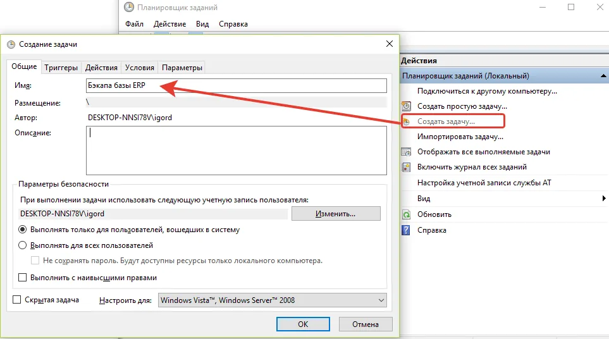Click the DESKTOP-NNSI78V\igord user account field
Screen dimensions: 609x339
tap(154, 214)
